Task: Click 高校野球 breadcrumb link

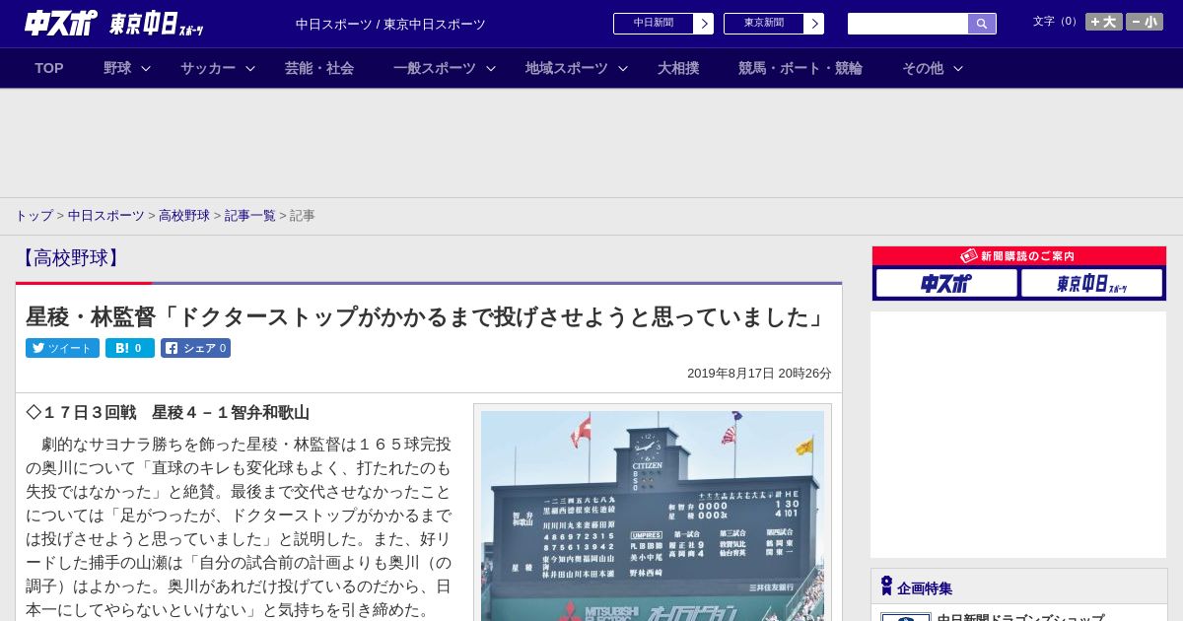Action: click(x=184, y=216)
